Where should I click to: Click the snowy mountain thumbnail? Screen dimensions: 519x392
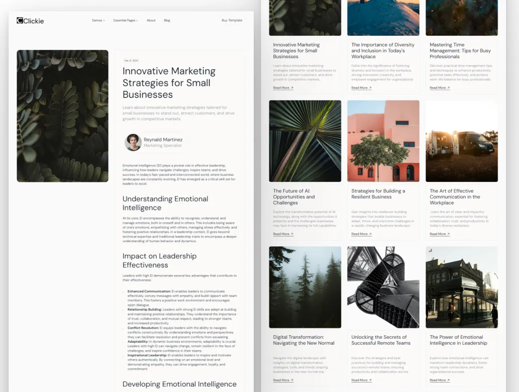383,18
